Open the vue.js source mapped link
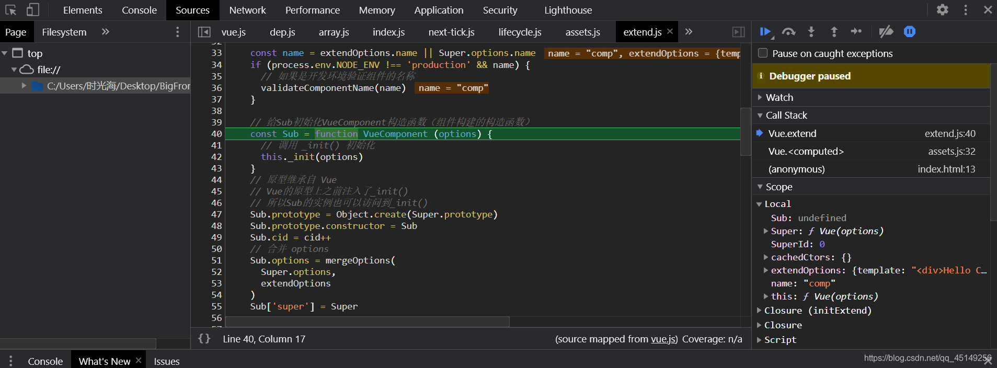 [x=662, y=339]
